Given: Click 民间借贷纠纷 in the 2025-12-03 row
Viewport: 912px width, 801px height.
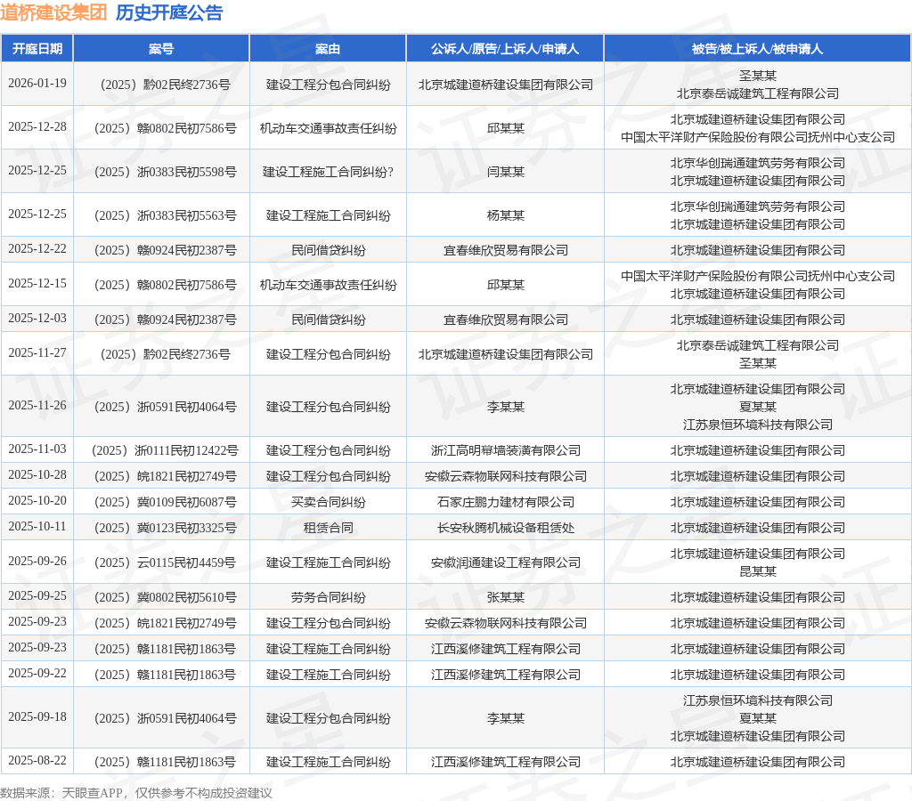Looking at the screenshot, I should point(328,320).
